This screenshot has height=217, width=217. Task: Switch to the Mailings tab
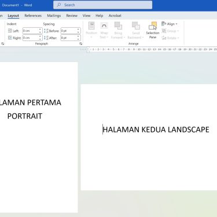pos(54,16)
